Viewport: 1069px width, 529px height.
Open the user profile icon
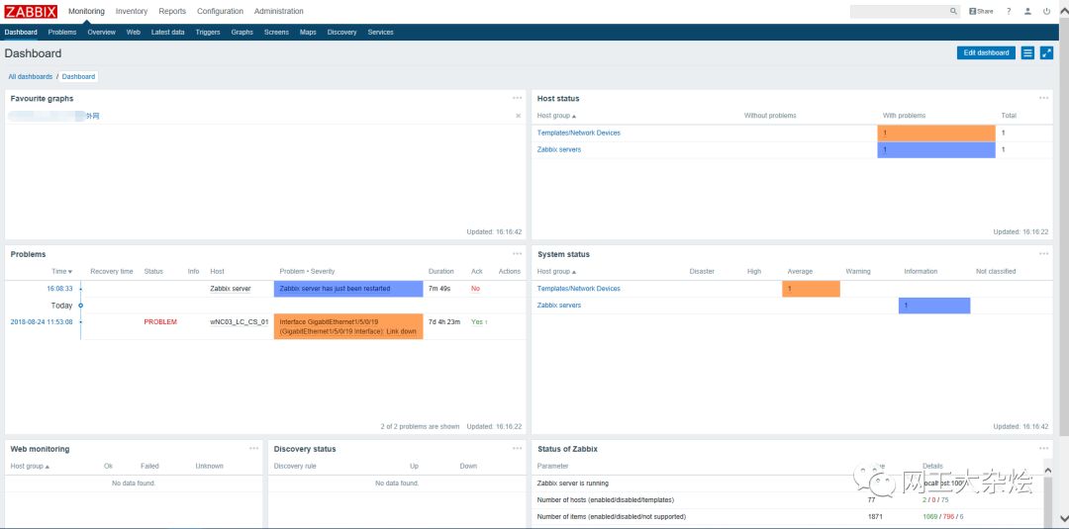coord(1027,12)
